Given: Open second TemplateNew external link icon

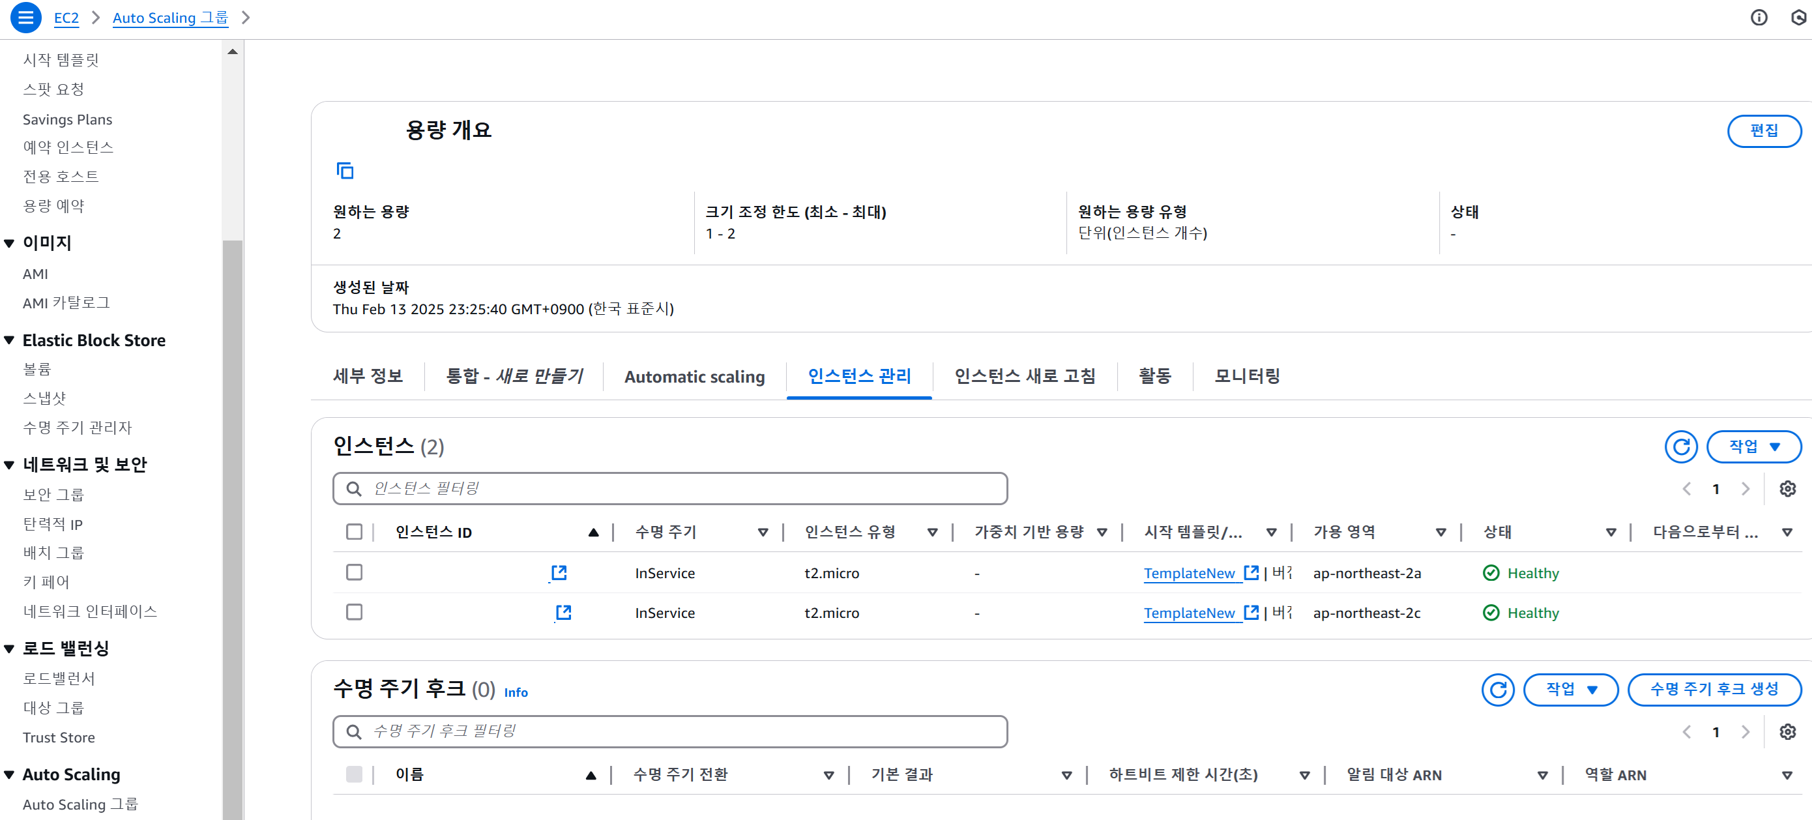Looking at the screenshot, I should [x=1251, y=613].
